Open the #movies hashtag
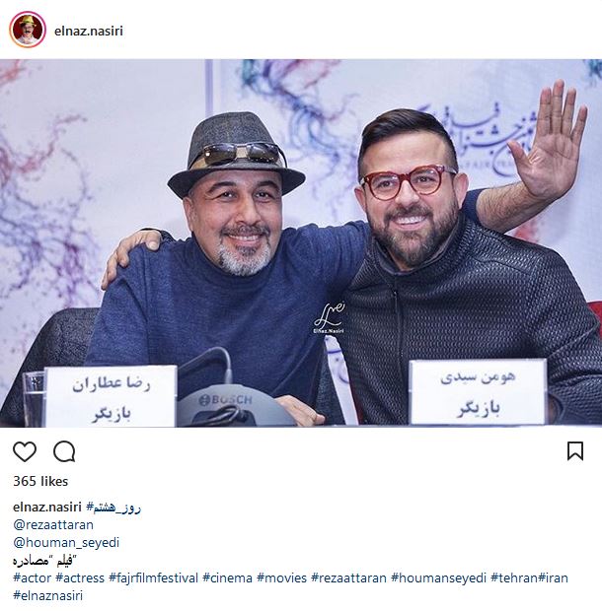This screenshot has height=611, width=602. pyautogui.click(x=281, y=577)
